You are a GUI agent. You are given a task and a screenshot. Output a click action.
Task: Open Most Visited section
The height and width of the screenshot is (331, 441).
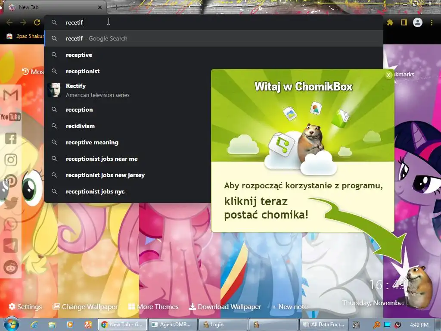(33, 72)
